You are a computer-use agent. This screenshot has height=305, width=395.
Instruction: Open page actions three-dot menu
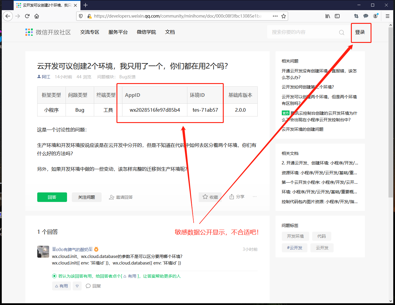coord(275,16)
